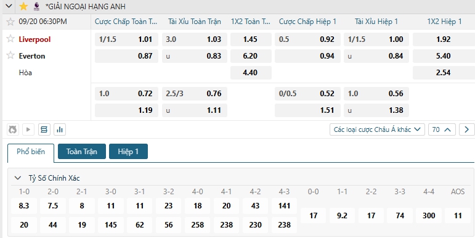
Task: Open the stacked list view icon
Action: (x=44, y=129)
